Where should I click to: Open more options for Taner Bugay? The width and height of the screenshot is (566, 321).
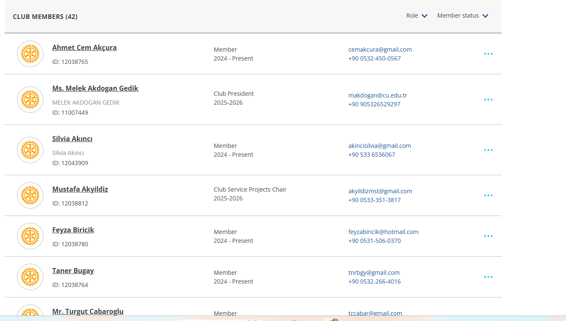(488, 277)
